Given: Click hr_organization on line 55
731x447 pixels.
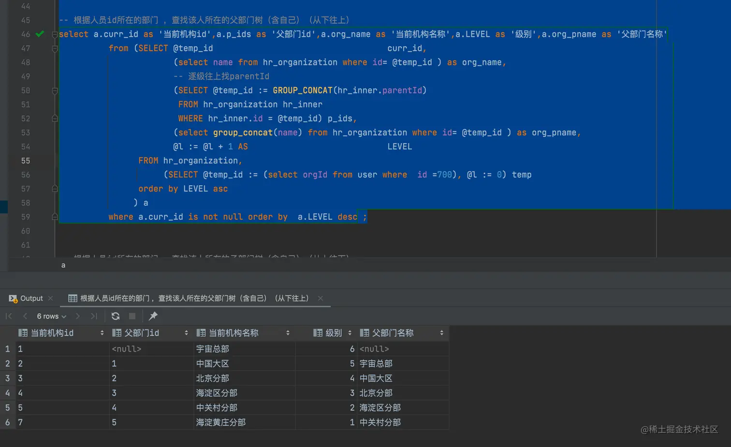Looking at the screenshot, I should tap(200, 161).
